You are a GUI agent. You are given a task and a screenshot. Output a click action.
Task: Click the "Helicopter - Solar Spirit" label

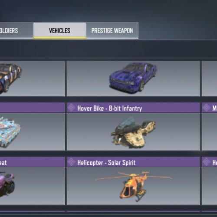coord(106,162)
